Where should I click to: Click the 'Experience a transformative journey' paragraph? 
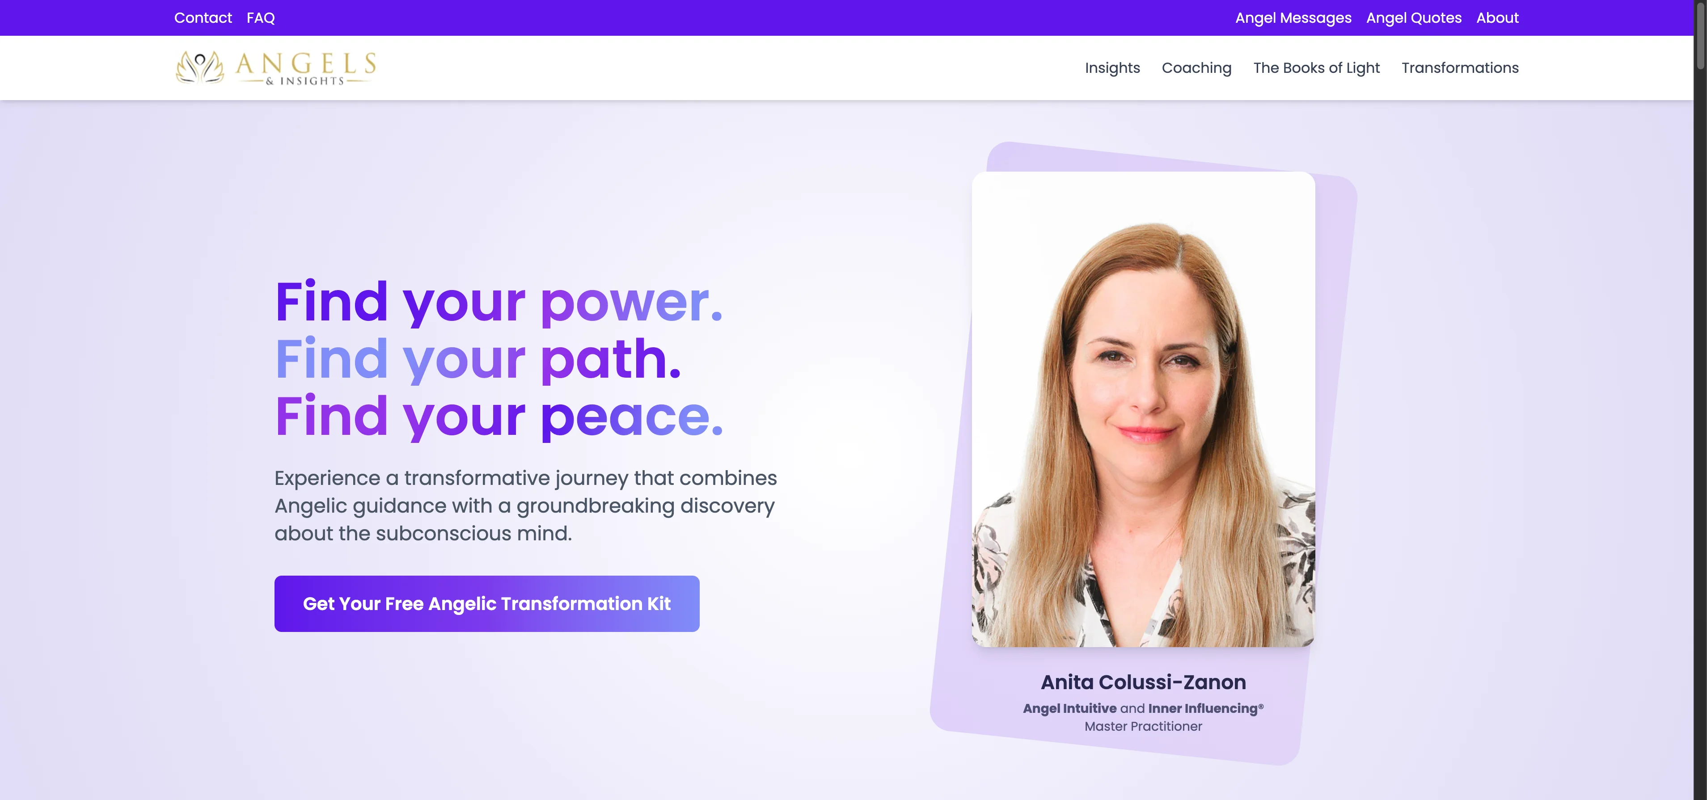pyautogui.click(x=525, y=505)
